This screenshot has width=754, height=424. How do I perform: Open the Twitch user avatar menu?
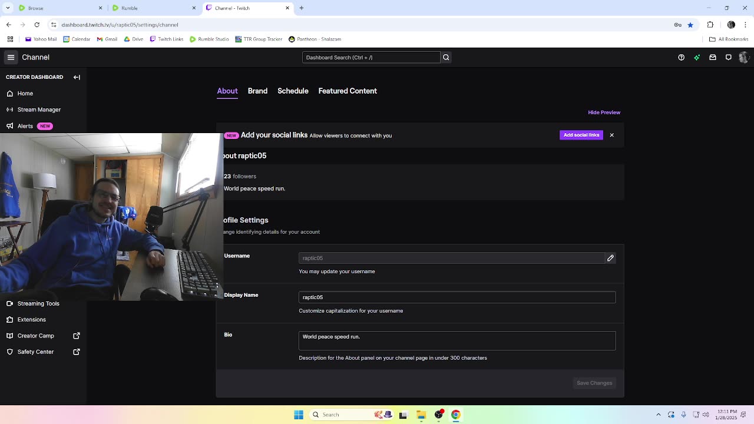(743, 57)
